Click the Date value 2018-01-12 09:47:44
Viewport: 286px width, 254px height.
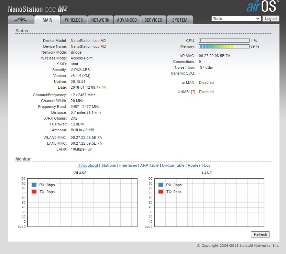(x=88, y=87)
